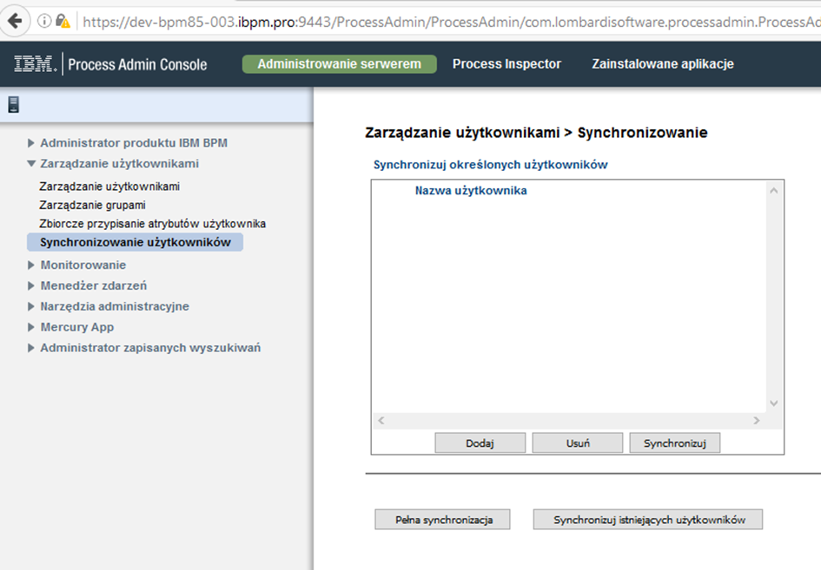
Task: Expand Narzędzia administracyjne section
Action: 31,306
